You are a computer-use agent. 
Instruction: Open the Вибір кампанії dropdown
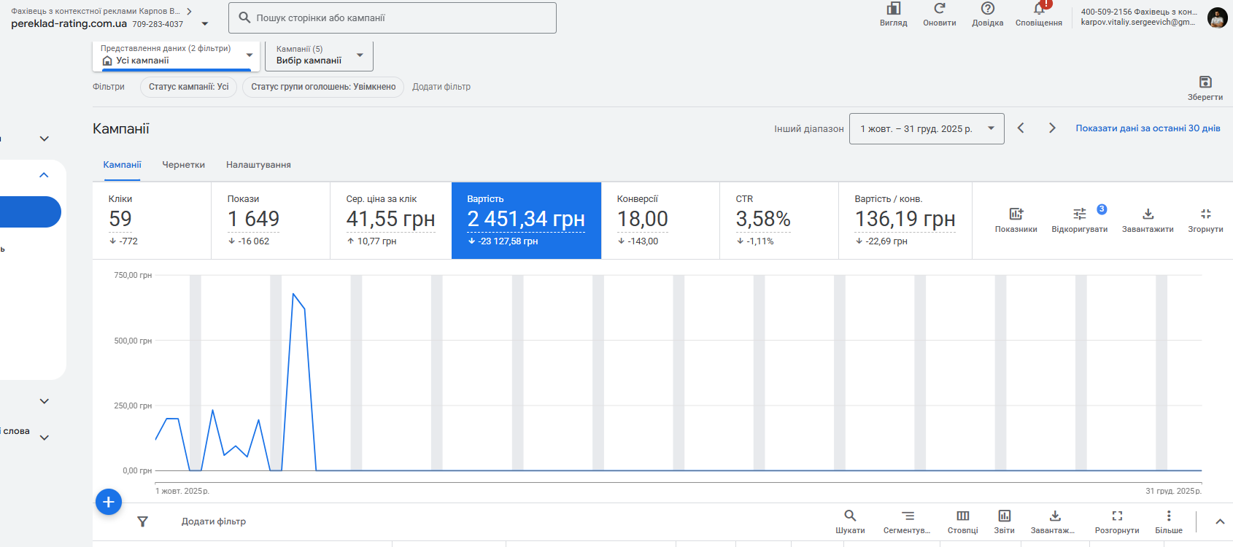click(319, 55)
